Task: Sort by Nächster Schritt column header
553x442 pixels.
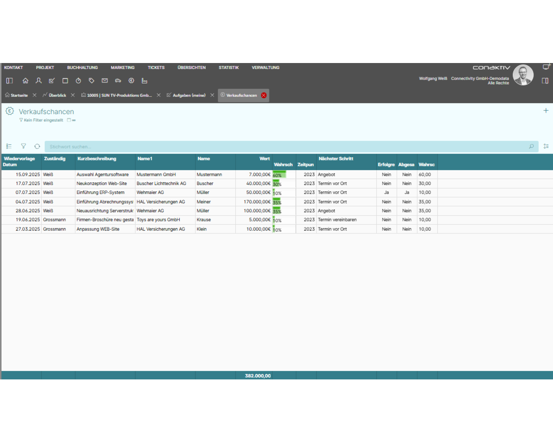Action: coord(346,162)
